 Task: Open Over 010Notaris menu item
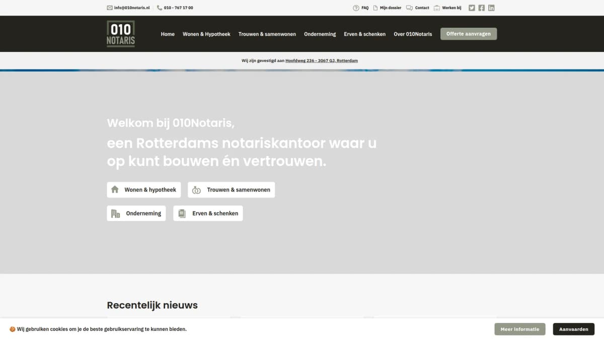point(413,34)
